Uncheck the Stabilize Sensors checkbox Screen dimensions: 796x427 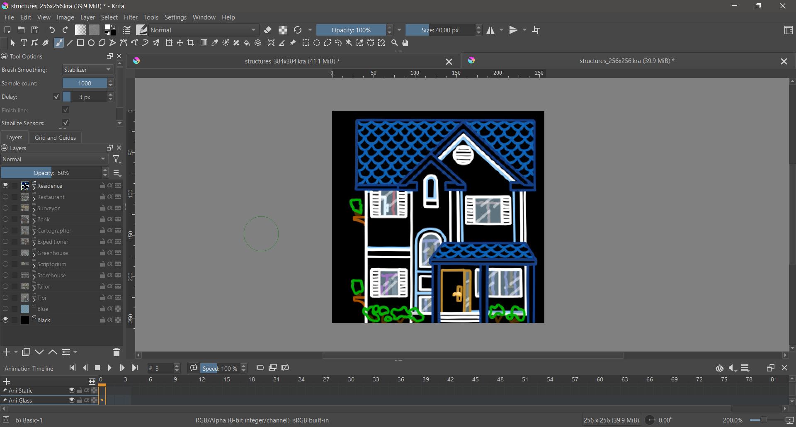(x=66, y=123)
